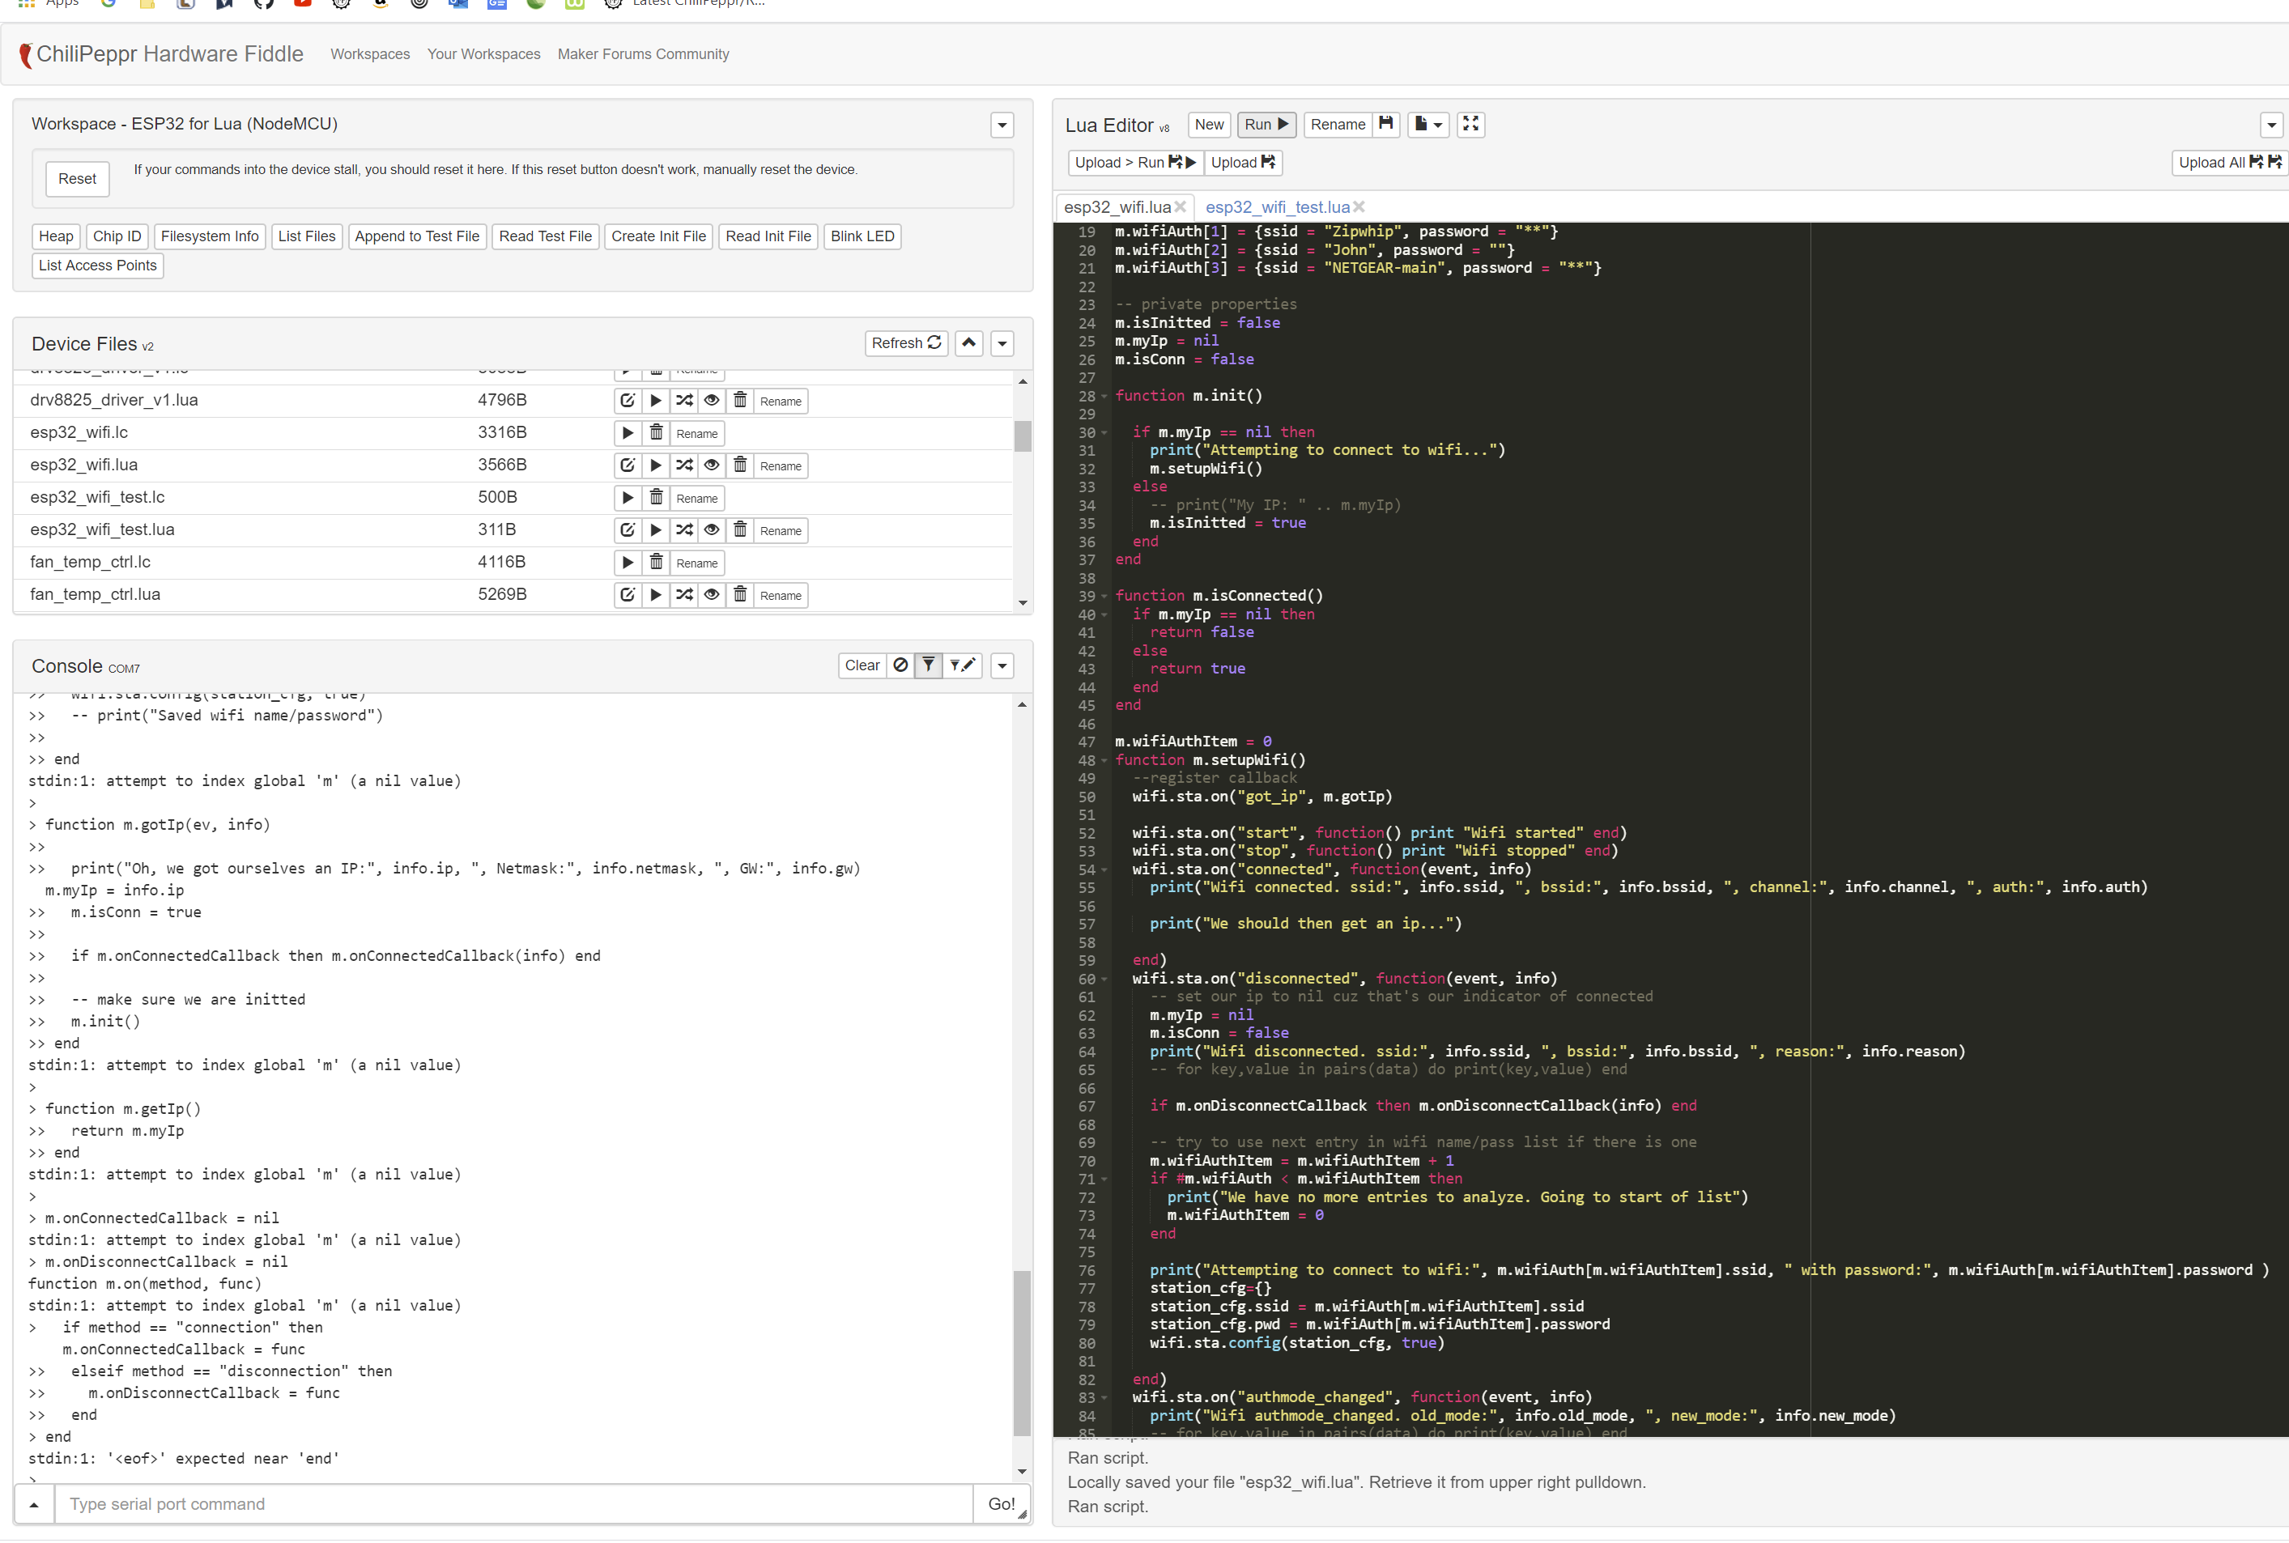Toggle view of drv8825_driver_v1.lua eye icon
Viewport: 2289px width, 1543px height.
712,401
